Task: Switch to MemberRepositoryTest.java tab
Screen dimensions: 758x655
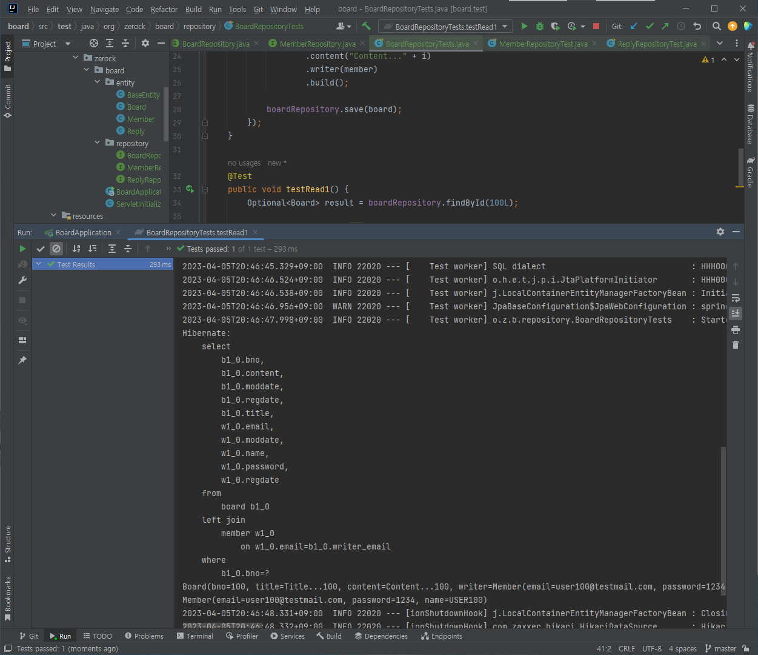Action: point(543,44)
